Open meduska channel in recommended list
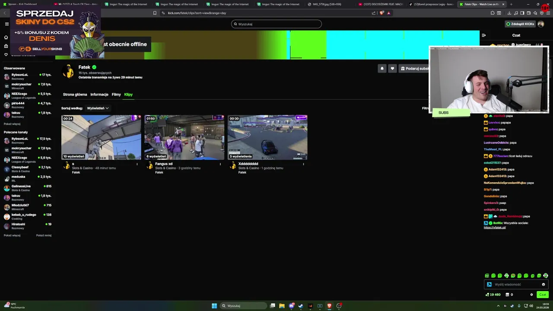This screenshot has height=311, width=553. pos(28,179)
